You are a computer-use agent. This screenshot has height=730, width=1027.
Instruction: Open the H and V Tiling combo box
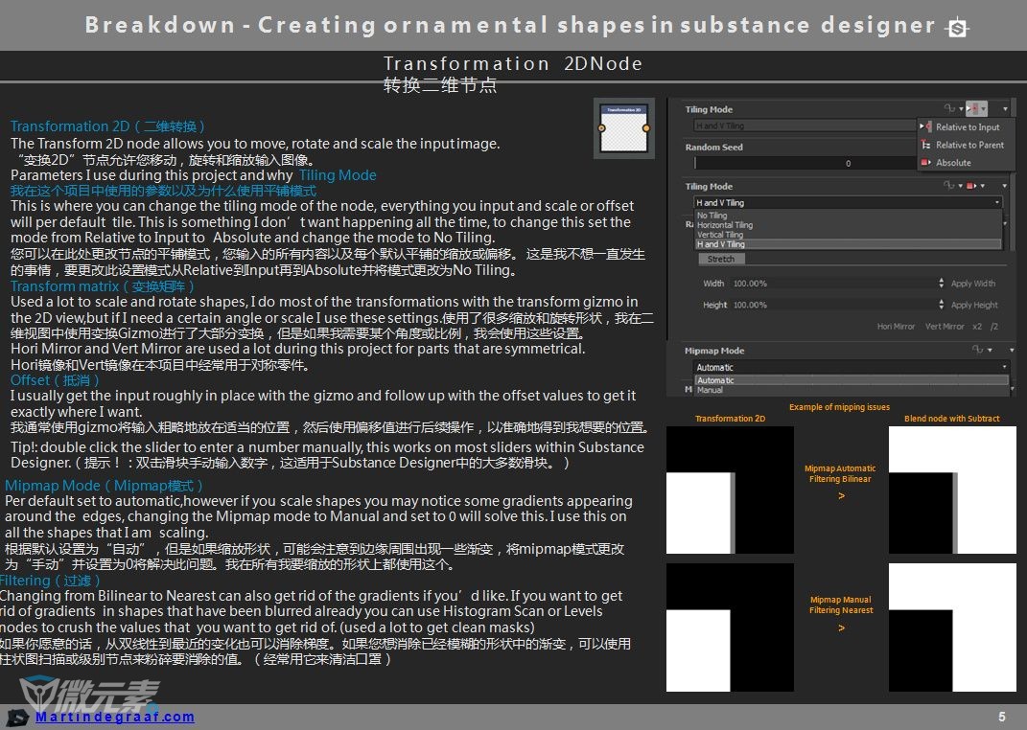tap(849, 203)
